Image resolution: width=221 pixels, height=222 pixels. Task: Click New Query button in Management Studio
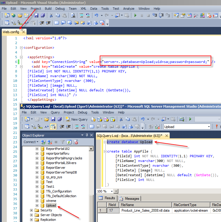[x=77, y=119]
